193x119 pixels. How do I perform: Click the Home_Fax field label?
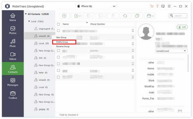tap(148, 98)
